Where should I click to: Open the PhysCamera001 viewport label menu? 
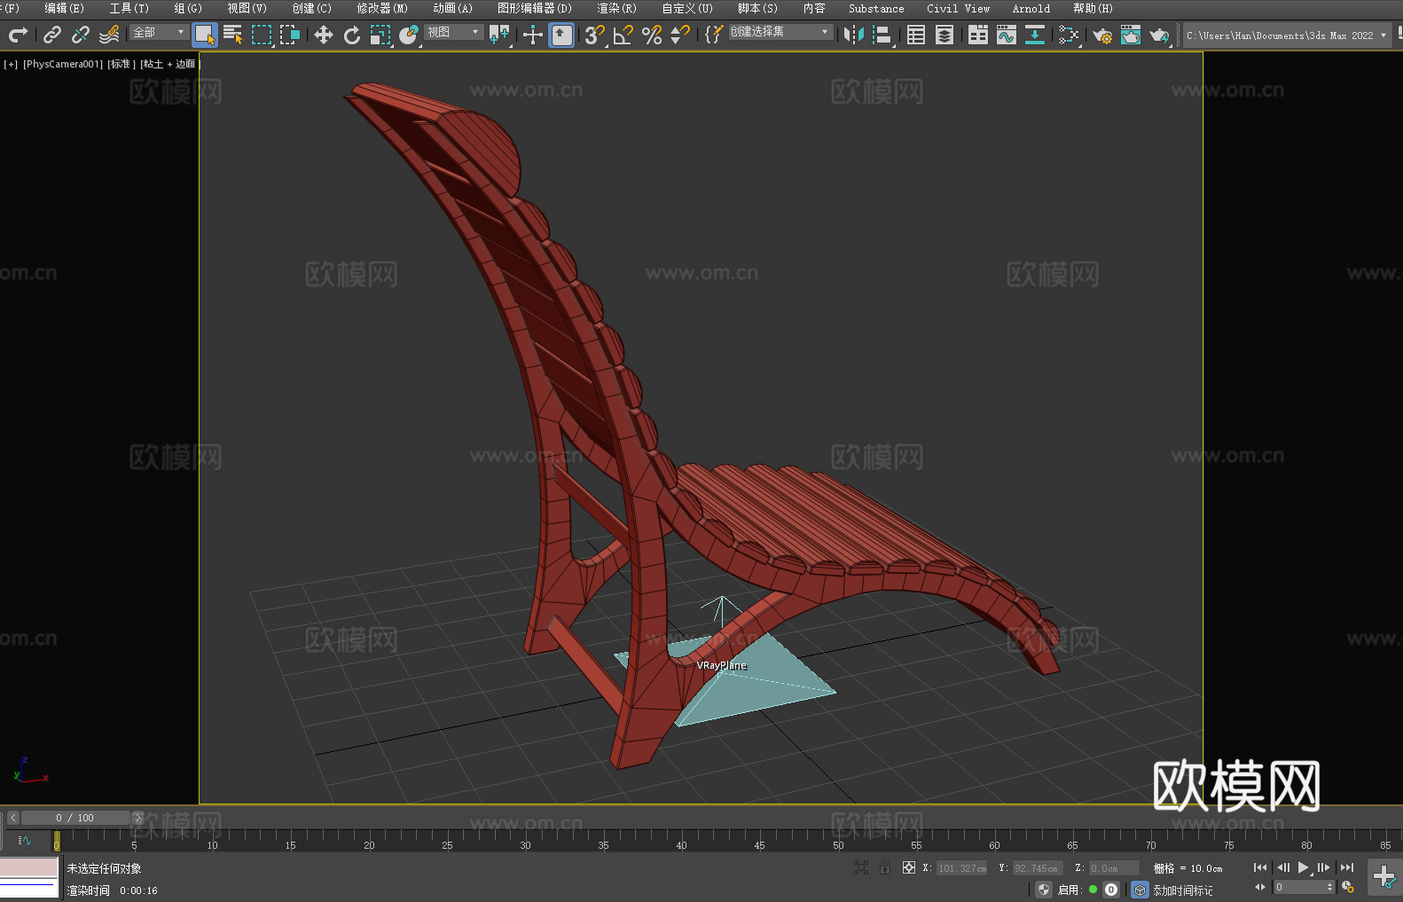click(63, 64)
